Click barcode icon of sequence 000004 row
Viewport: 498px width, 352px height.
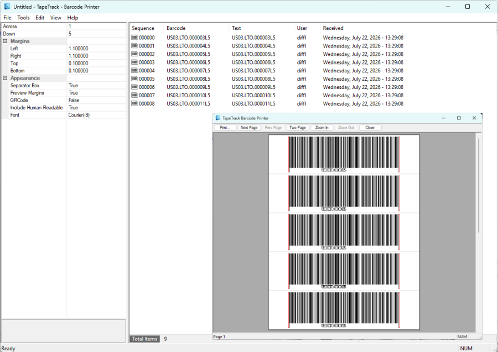pyautogui.click(x=134, y=70)
